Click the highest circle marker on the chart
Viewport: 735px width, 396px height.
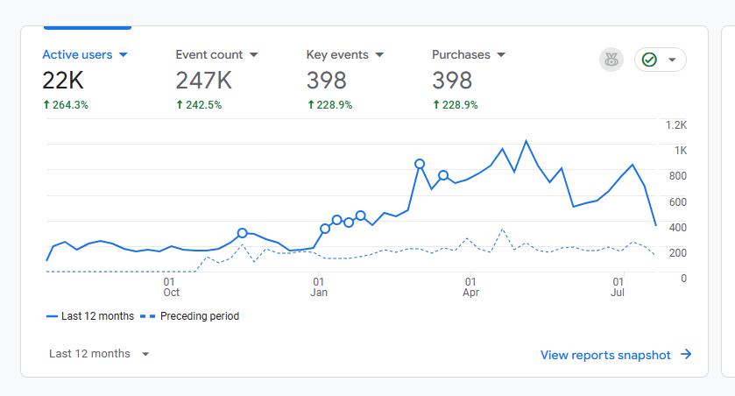coord(420,164)
